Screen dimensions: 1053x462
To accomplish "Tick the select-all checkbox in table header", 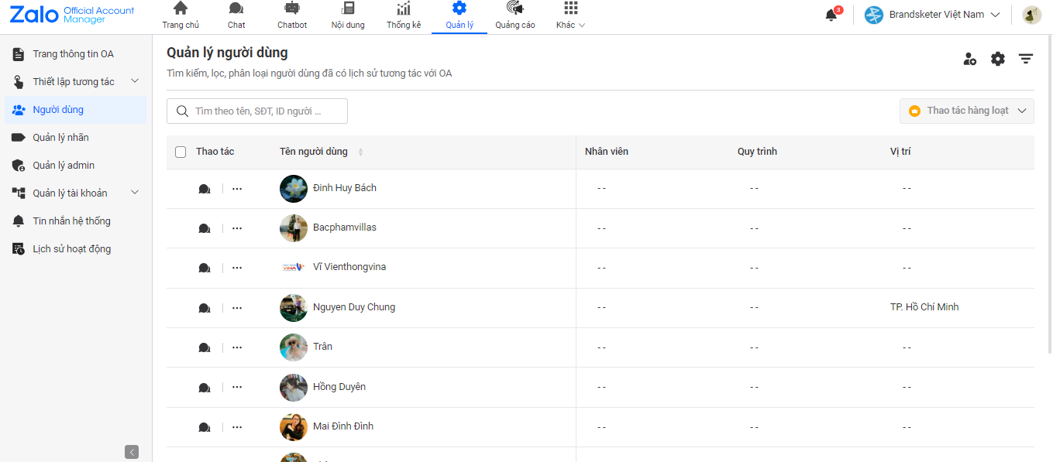I will point(181,152).
